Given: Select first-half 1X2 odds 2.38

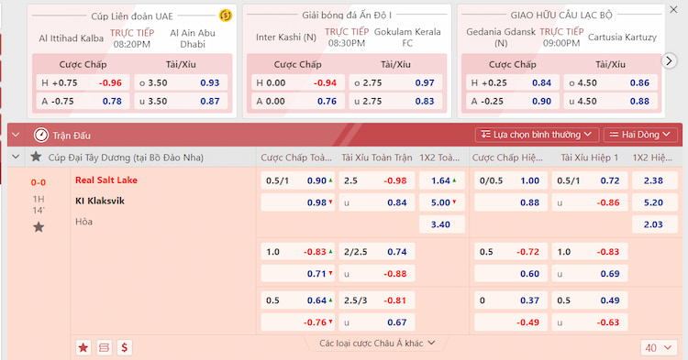Looking at the screenshot, I should click(x=655, y=180).
